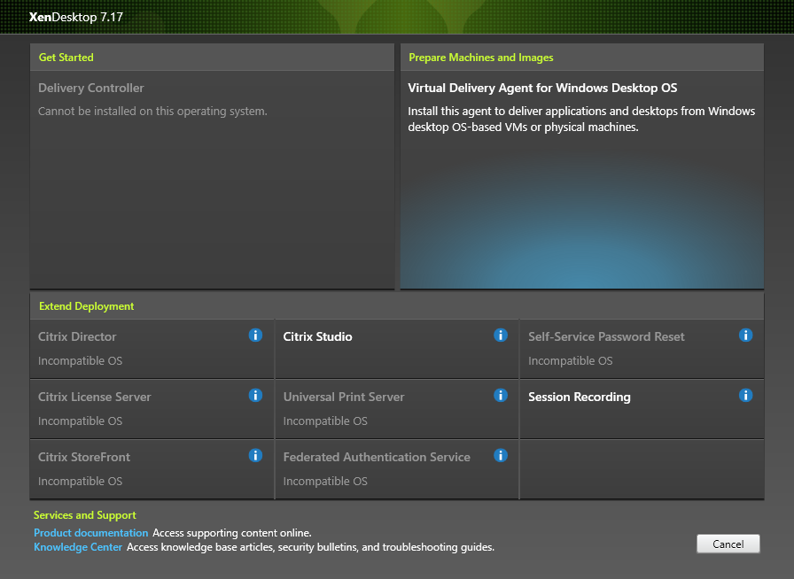The height and width of the screenshot is (579, 794).
Task: Click the Delivery Controller tile
Action: point(212,180)
